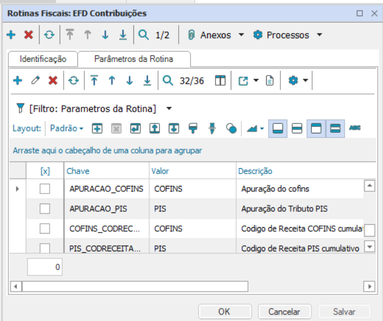Click the OK button
Screen dimensions: 383x321
coord(224,312)
